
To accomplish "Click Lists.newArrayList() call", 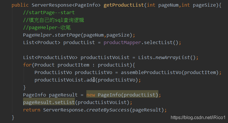I will point(167,58).
